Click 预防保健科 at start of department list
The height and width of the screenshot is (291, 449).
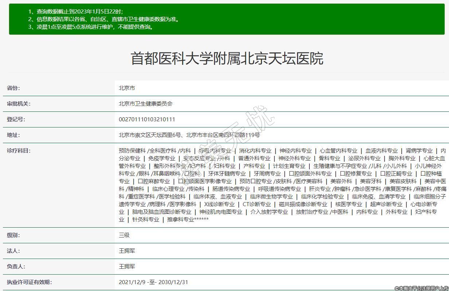pyautogui.click(x=132, y=151)
